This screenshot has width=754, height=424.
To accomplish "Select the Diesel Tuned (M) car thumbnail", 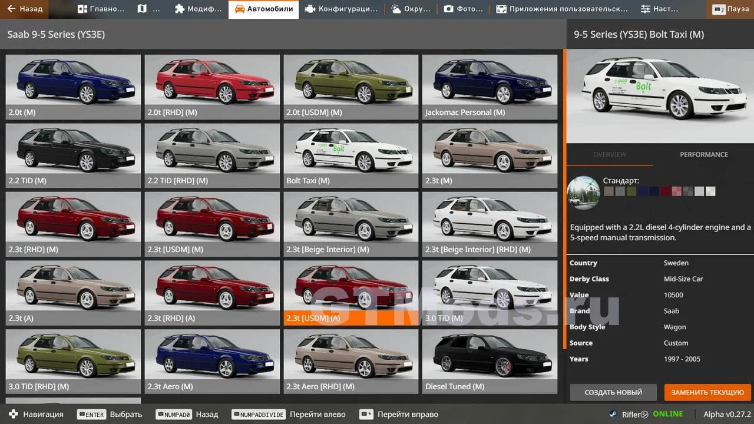I will [x=490, y=360].
